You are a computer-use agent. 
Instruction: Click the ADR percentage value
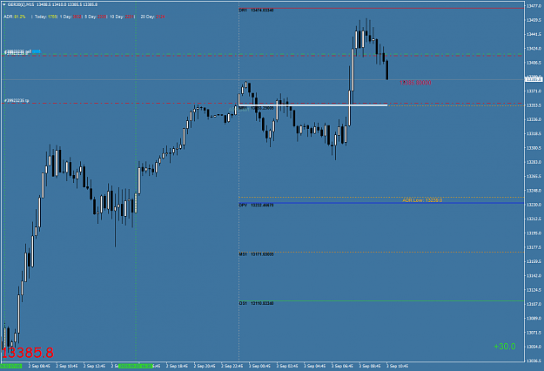coord(20,17)
